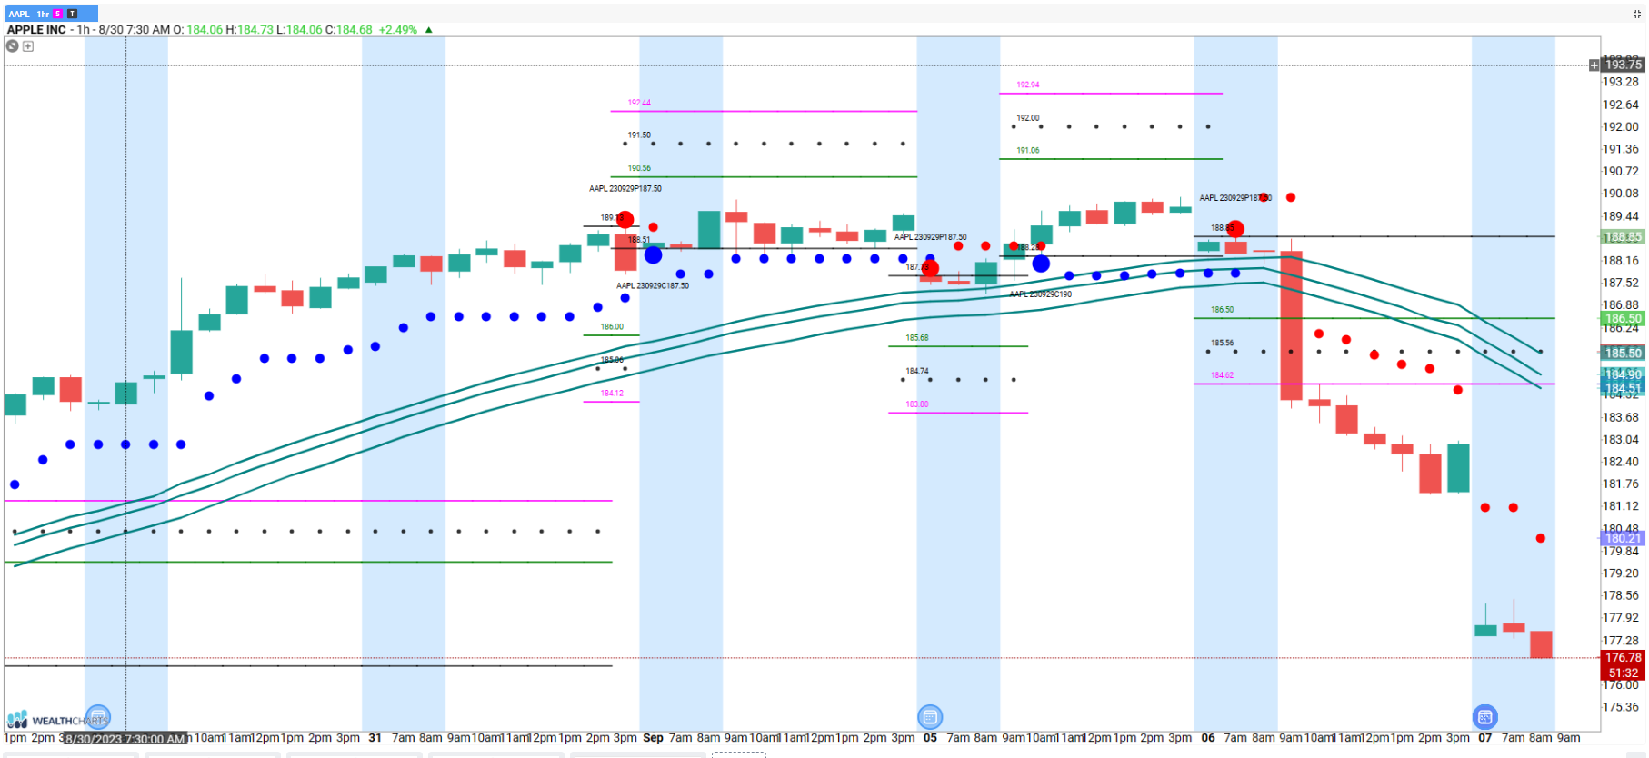
Task: Click the collapse/shrink icon at top right
Action: pos(1636,14)
